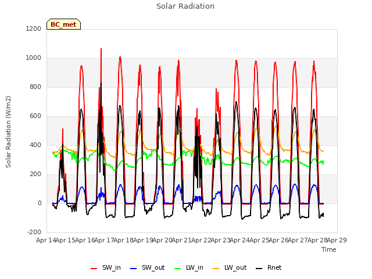The height and width of the screenshot is (279, 372).
Task: Click the red SW_in legend swatch
Action: pos(94,269)
